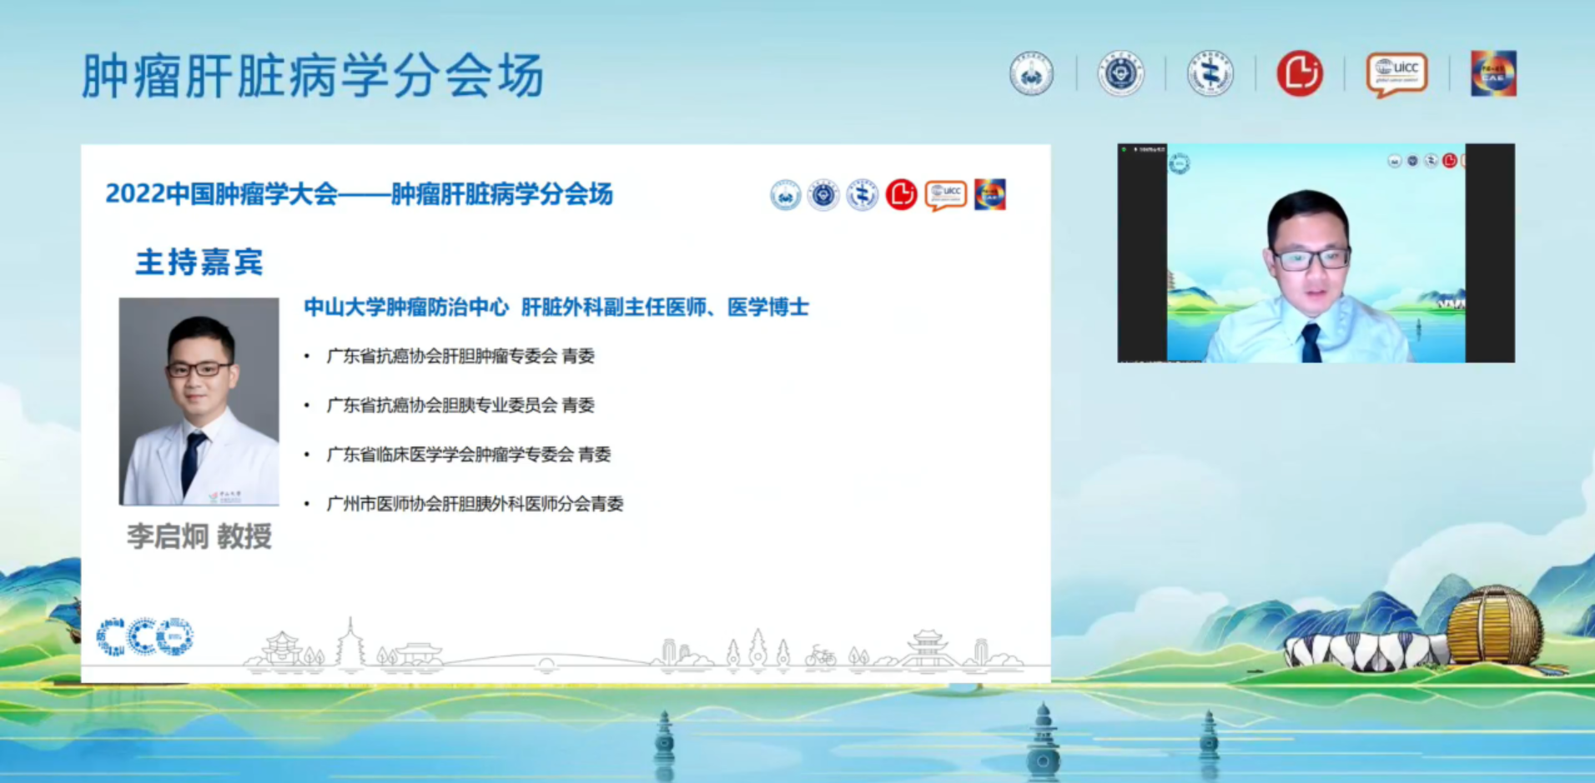The image size is (1595, 783).
Task: Click the third circular emblem in top banner
Action: coord(1210,74)
